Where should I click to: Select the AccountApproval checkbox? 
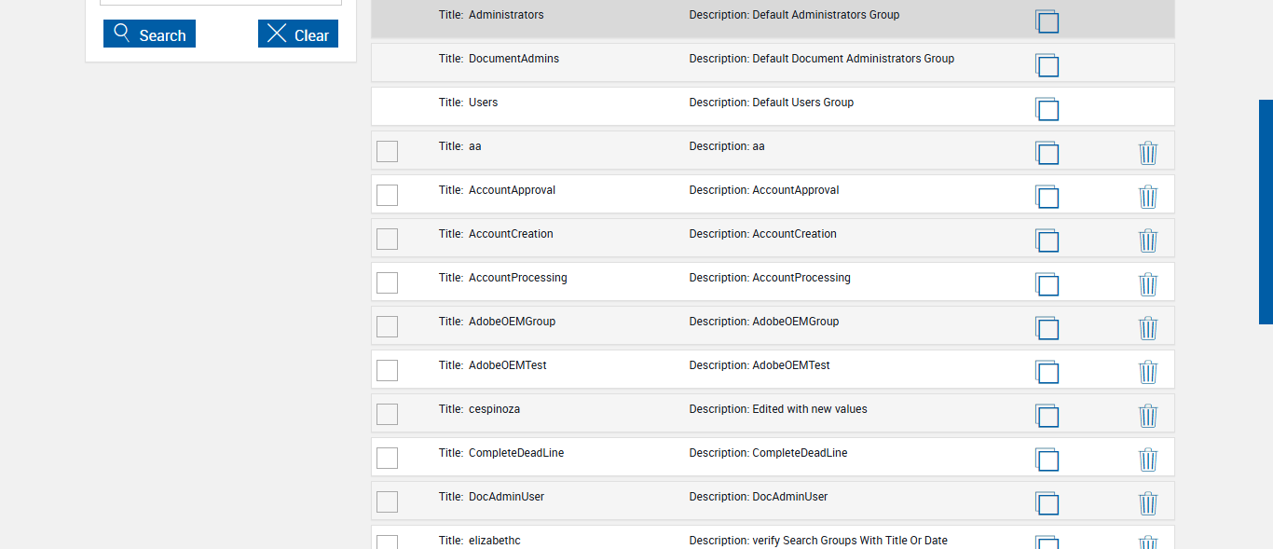387,195
